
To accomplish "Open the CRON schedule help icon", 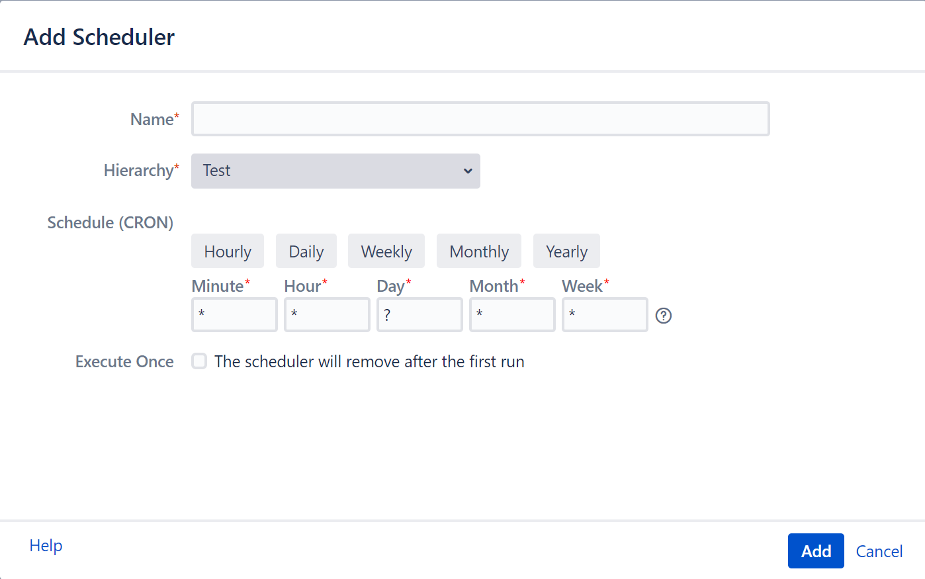I will tap(663, 316).
